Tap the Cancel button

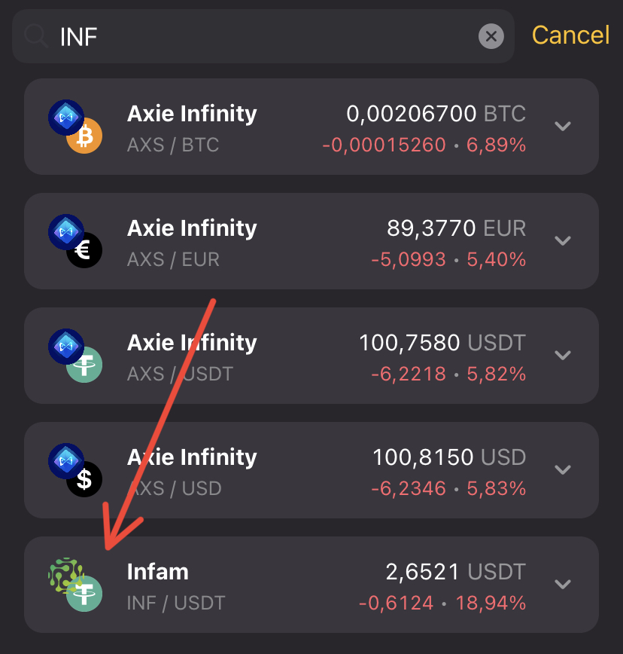coord(570,35)
